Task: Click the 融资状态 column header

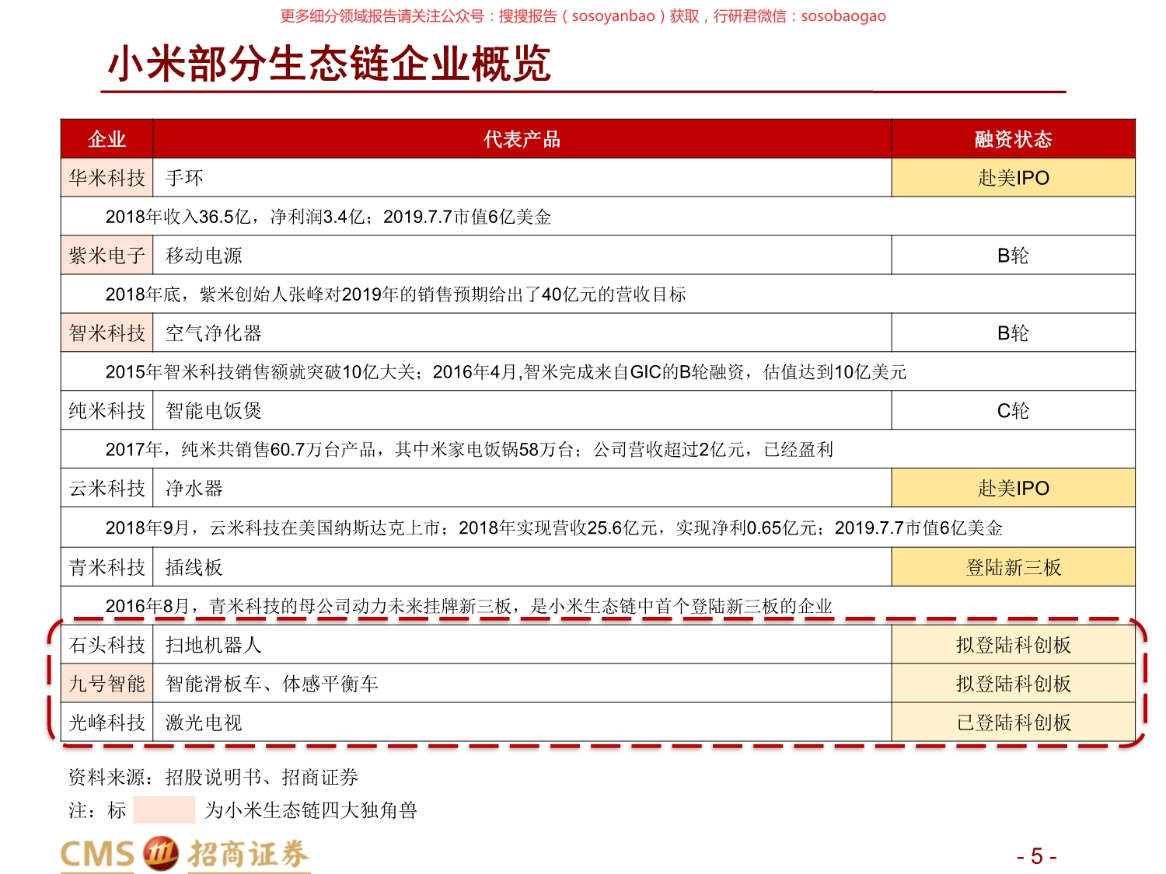Action: pos(1014,139)
